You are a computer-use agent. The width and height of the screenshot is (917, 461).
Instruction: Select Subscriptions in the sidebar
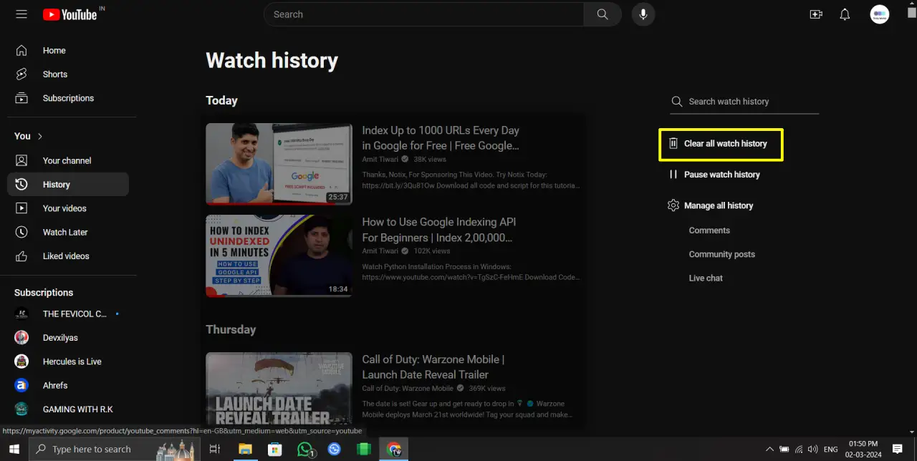tap(68, 98)
